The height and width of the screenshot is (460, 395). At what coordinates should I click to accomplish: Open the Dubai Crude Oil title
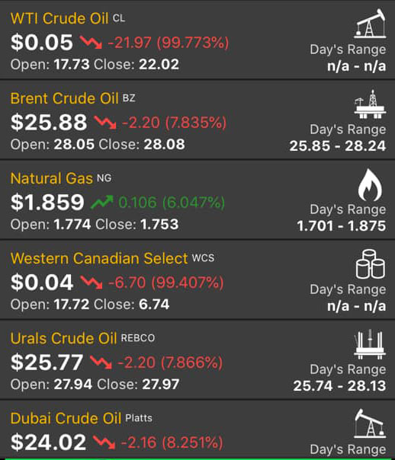(x=66, y=418)
